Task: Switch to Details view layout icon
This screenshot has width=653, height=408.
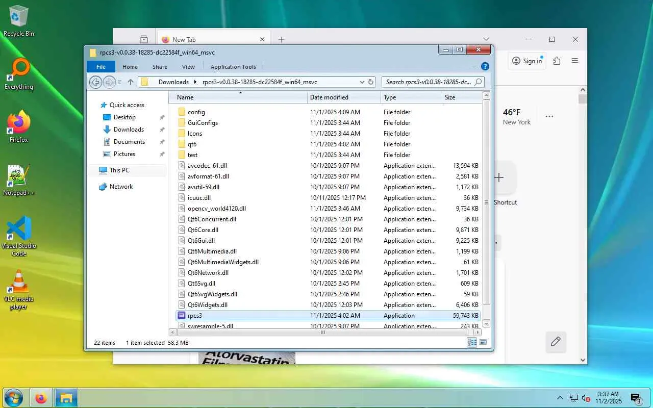Action: tap(472, 342)
